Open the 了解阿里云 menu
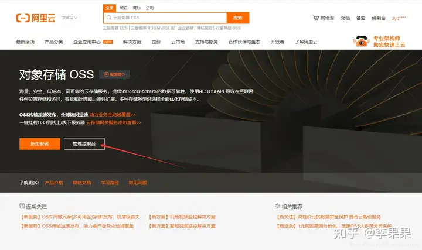 (x=306, y=42)
